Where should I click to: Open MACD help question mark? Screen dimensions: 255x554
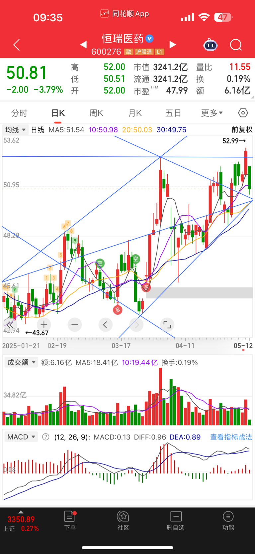46,437
